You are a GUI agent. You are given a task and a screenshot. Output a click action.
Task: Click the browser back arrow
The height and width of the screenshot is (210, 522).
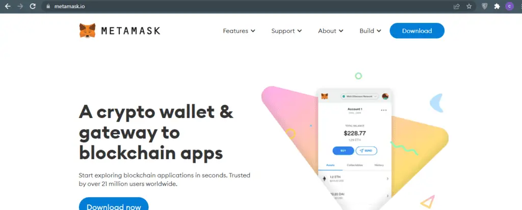pos(8,6)
